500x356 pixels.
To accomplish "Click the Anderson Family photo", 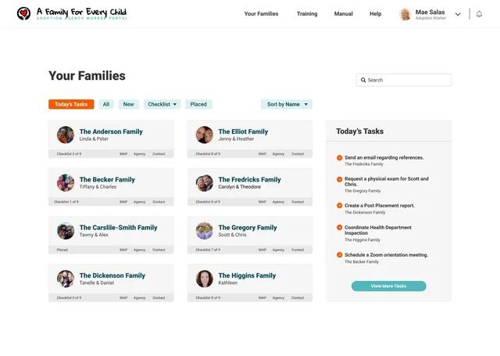I will click(x=66, y=135).
